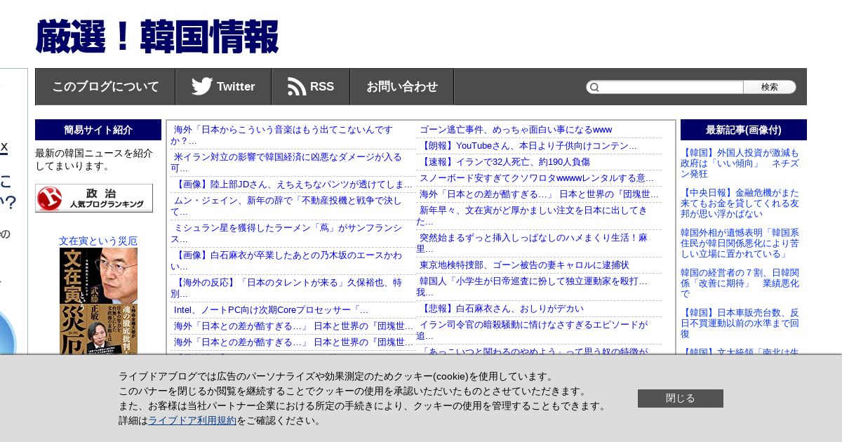
Task: Open sidebar article 【中央日報】金融危機がまた来ても
Action: click(740, 203)
